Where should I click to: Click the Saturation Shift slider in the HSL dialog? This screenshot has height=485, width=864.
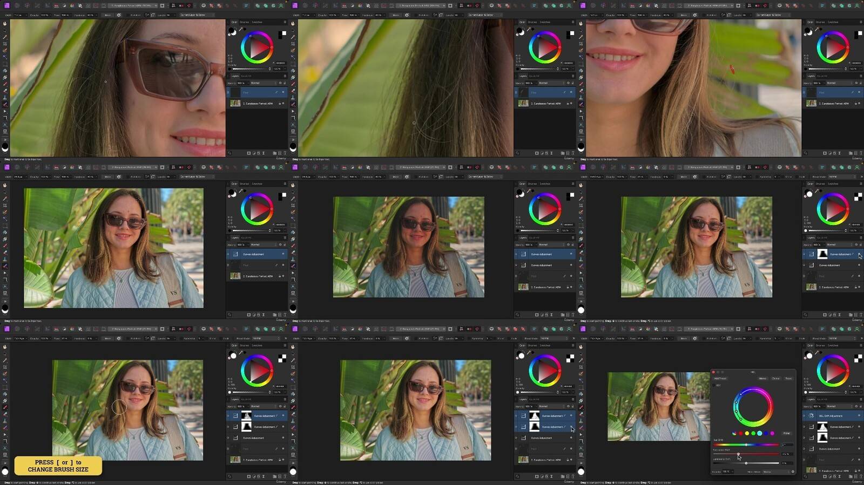click(746, 454)
